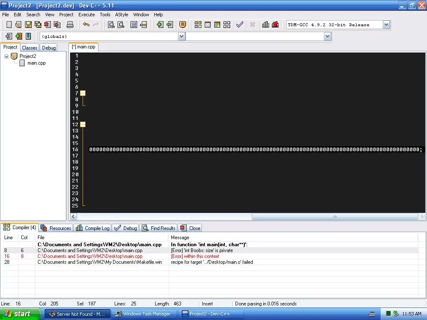
Task: Click the Delete Profiling Information icon
Action: coord(275,25)
